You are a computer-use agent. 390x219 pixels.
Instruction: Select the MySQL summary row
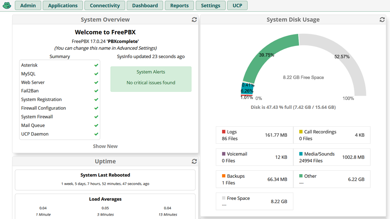tap(60, 74)
